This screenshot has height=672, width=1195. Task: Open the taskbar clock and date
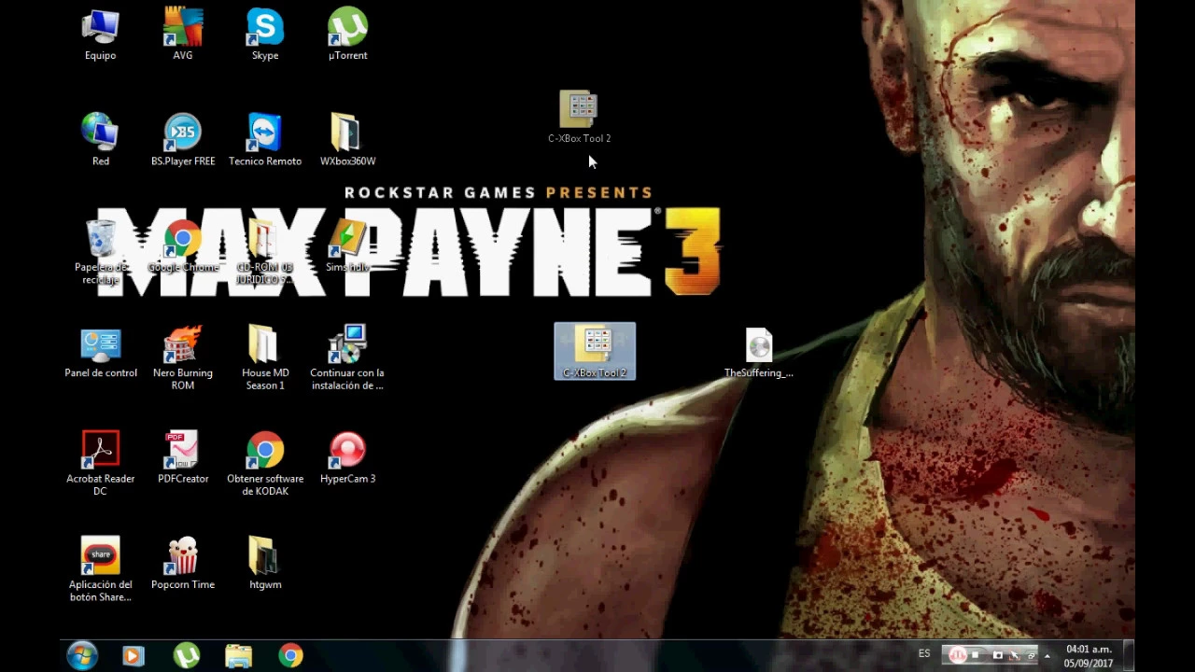1089,656
